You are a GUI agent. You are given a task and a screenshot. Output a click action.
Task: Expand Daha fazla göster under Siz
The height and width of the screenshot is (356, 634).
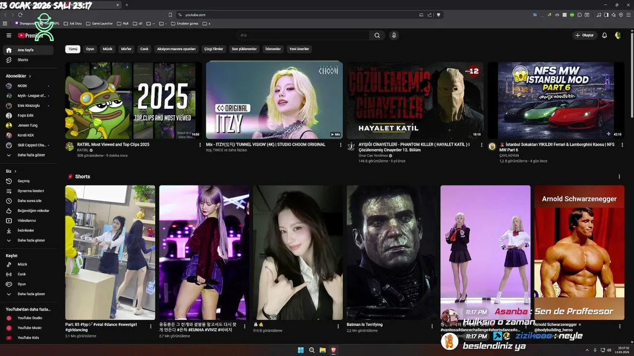pos(29,240)
